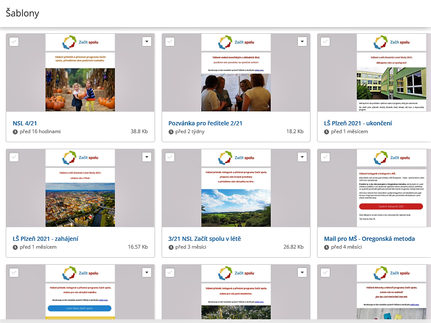This screenshot has width=431, height=323.
Task: Click the aerial city thumbnail of LŠ Plzeň zahájení
Action: click(x=80, y=188)
